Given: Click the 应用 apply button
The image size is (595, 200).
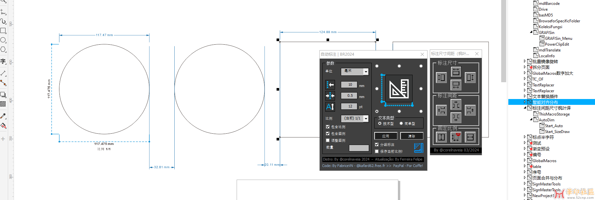Looking at the screenshot, I should point(386,136).
